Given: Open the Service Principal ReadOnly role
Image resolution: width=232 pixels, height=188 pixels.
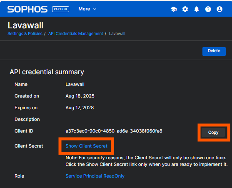Looking at the screenshot, I should [x=95, y=176].
